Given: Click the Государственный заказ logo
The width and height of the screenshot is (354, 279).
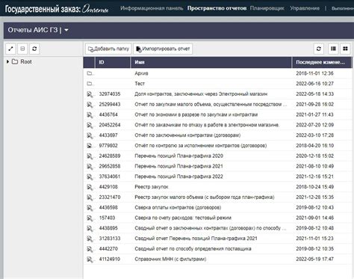Looking at the screenshot, I should click(57, 9).
